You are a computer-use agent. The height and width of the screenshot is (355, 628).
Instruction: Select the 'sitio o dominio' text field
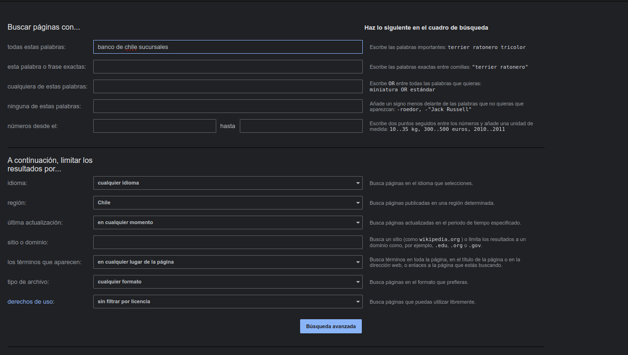(228, 242)
